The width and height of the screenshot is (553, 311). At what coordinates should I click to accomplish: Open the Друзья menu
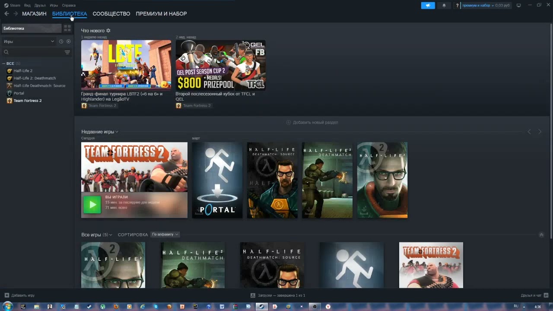pos(40,5)
